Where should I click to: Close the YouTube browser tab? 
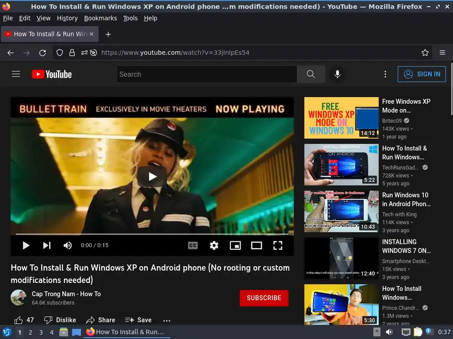pos(92,34)
